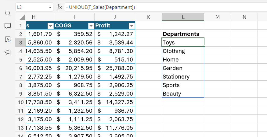Open the megaphone announcements icon
Viewport: 267px width, 137px height.
[8, 52]
